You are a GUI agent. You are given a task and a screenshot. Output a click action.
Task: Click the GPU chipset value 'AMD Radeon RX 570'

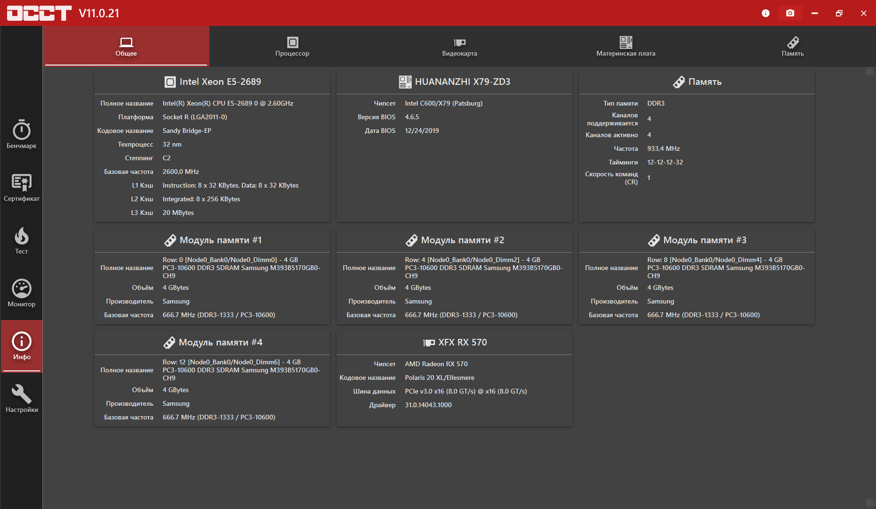click(x=436, y=364)
